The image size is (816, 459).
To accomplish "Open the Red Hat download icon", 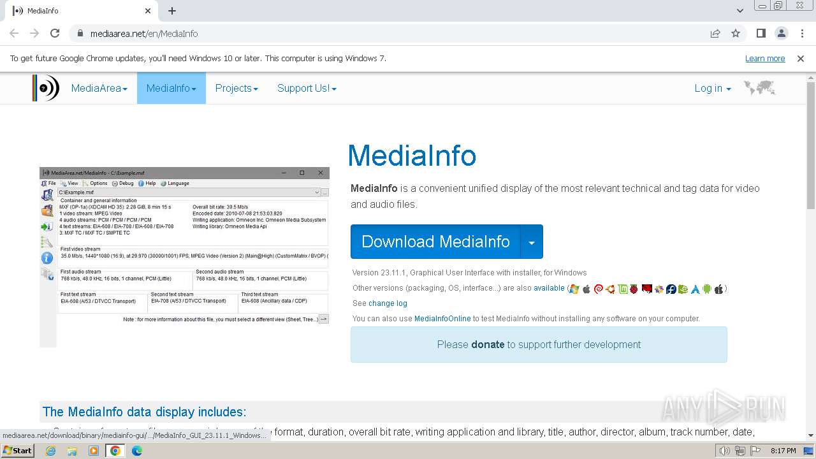I will (x=647, y=289).
